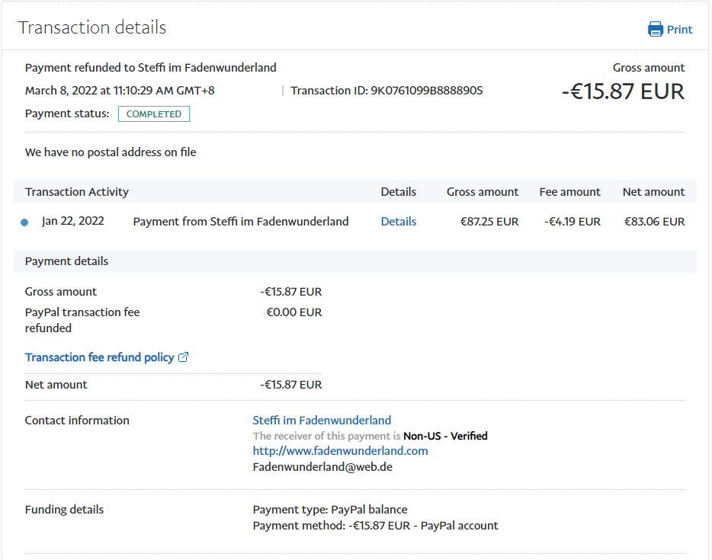
Task: Open the Transaction fee refund policy link
Action: pos(99,357)
